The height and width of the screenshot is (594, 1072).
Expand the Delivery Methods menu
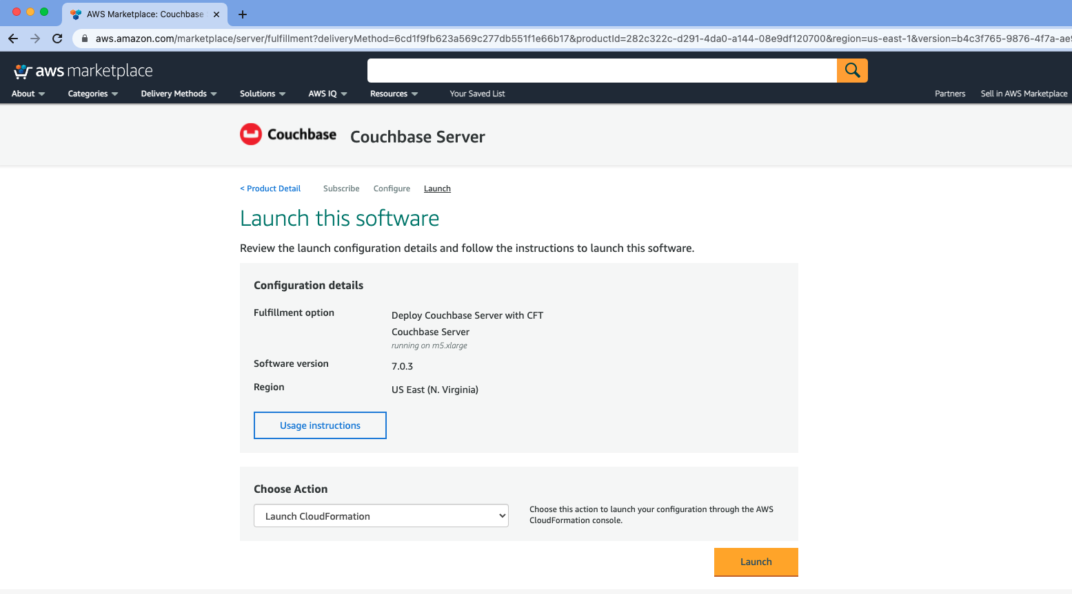point(178,94)
